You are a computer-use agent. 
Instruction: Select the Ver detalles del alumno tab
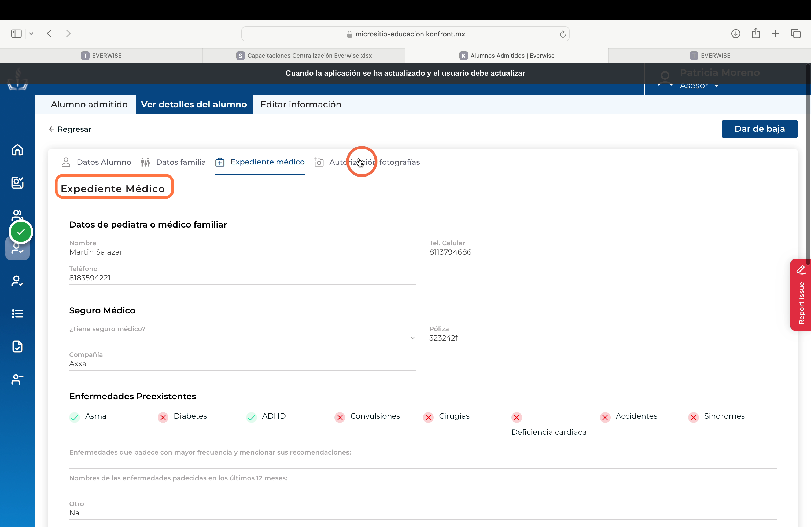click(x=194, y=104)
